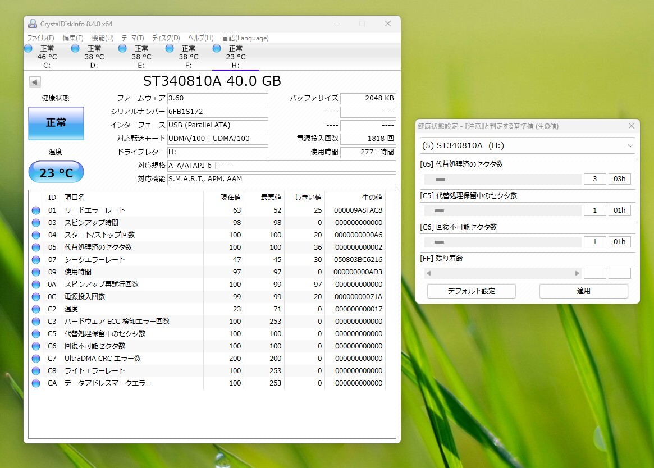Click status orb for C6 回復不可能セクタ数

coord(36,346)
